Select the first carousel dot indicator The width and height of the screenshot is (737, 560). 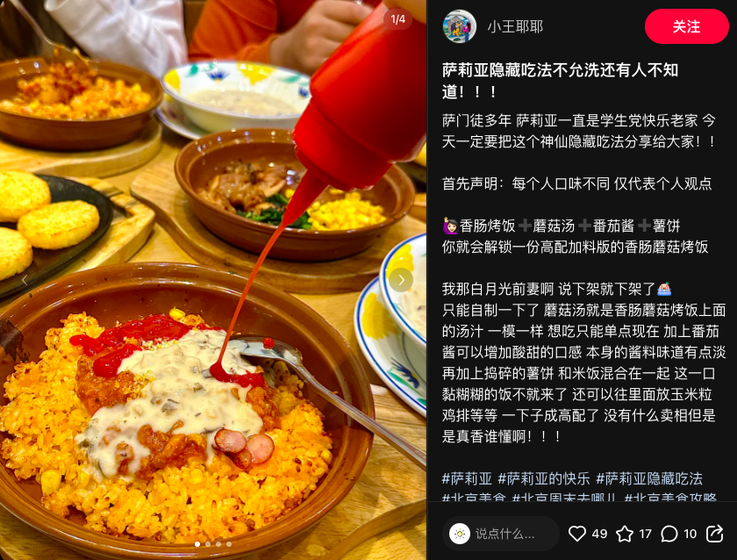(x=197, y=544)
